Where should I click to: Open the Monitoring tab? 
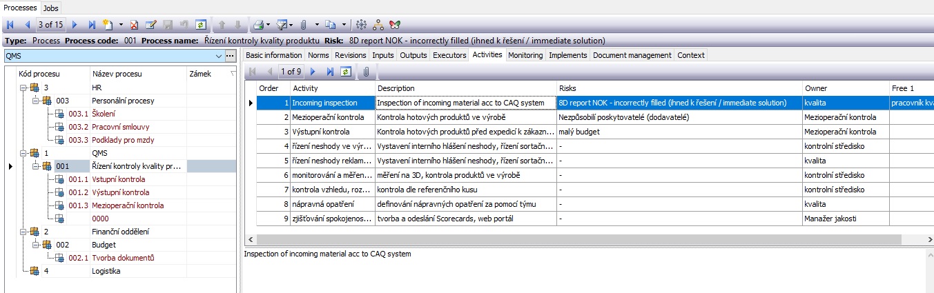tap(526, 55)
